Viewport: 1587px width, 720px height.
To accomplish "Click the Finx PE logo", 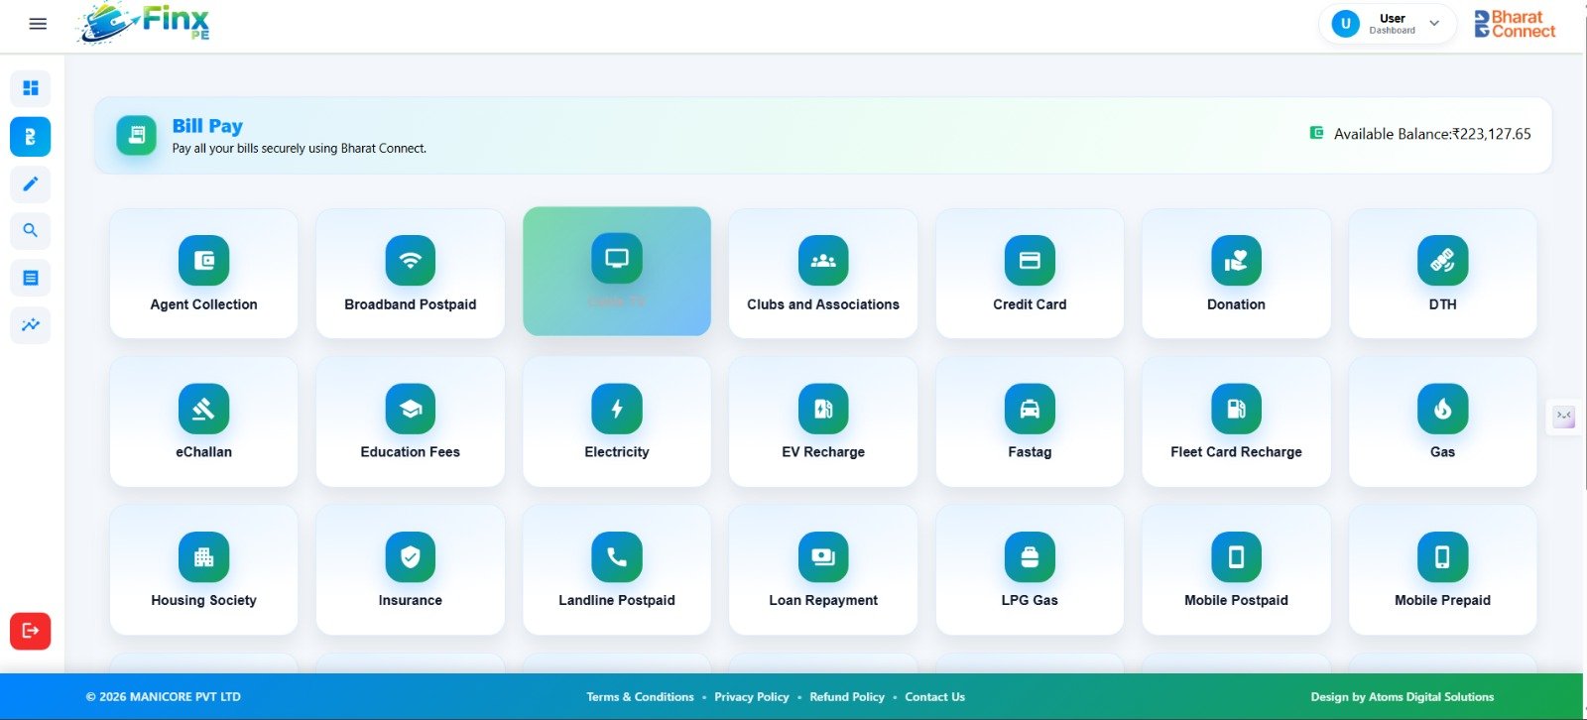I will pyautogui.click(x=145, y=24).
